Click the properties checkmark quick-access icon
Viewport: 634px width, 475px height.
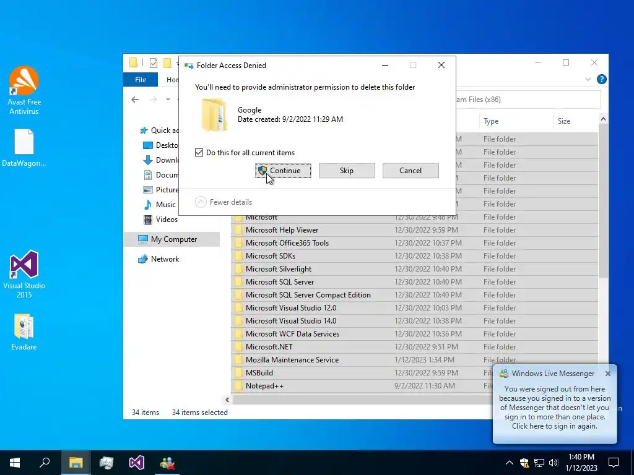click(154, 63)
